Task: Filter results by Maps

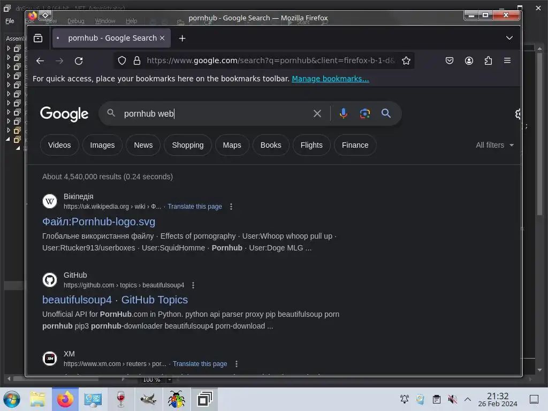Action: [232, 145]
